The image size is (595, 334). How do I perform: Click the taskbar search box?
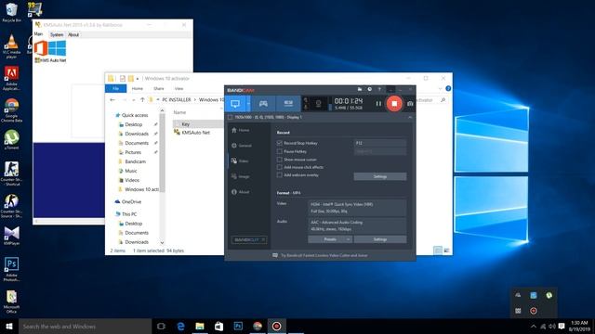(x=85, y=326)
